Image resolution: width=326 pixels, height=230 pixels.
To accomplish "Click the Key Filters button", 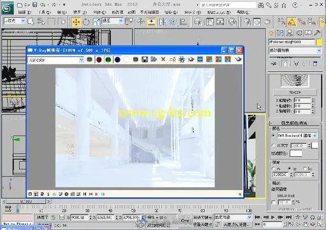I will pyautogui.click(x=236, y=224).
